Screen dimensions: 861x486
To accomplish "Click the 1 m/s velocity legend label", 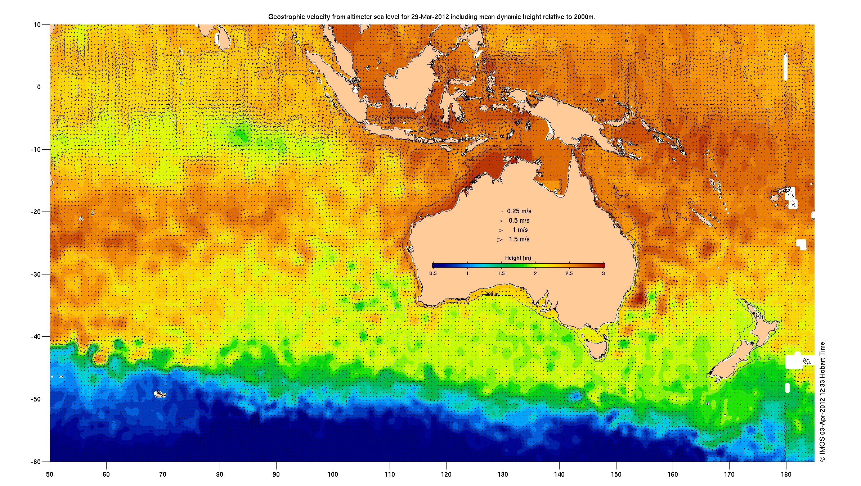I will point(520,230).
